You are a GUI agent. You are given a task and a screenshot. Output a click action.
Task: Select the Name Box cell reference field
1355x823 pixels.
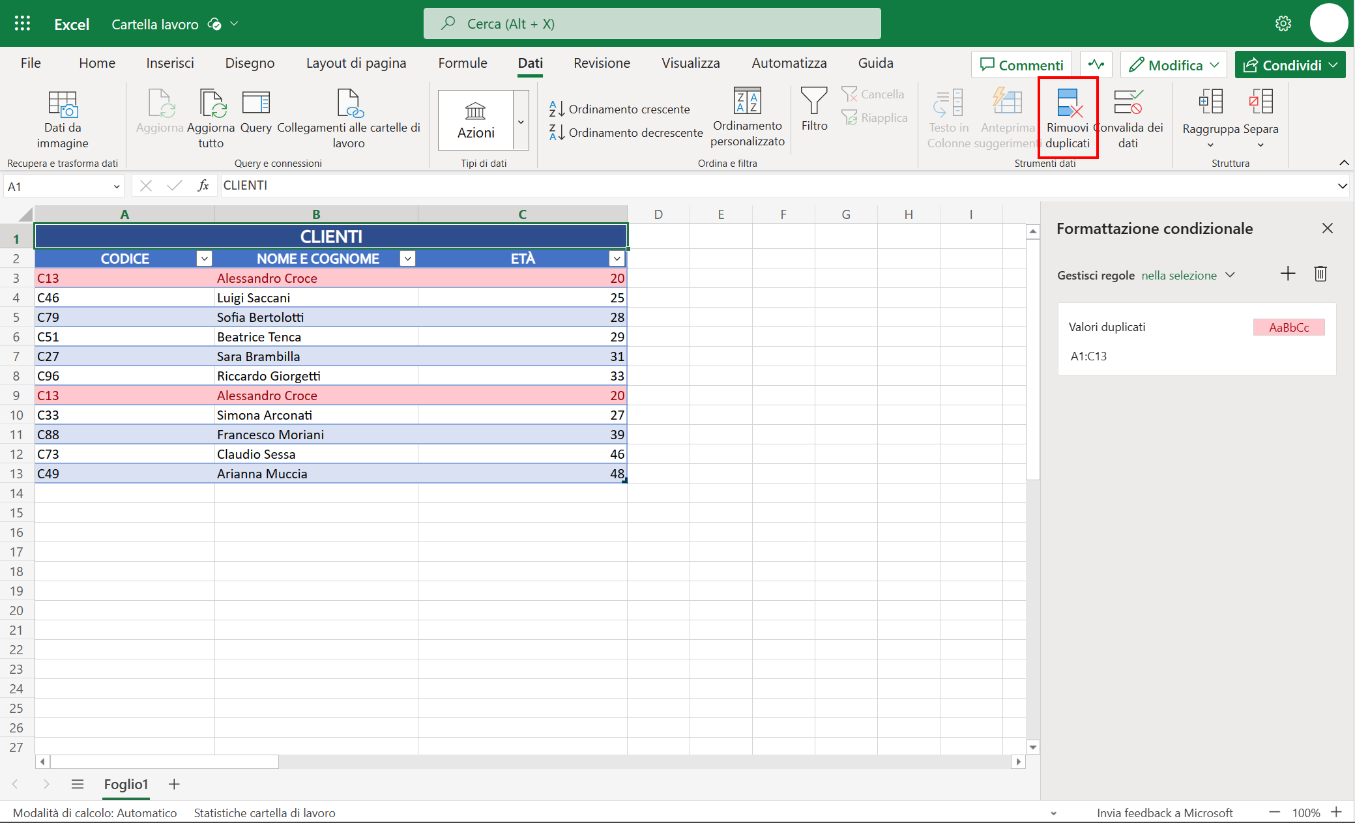point(59,186)
